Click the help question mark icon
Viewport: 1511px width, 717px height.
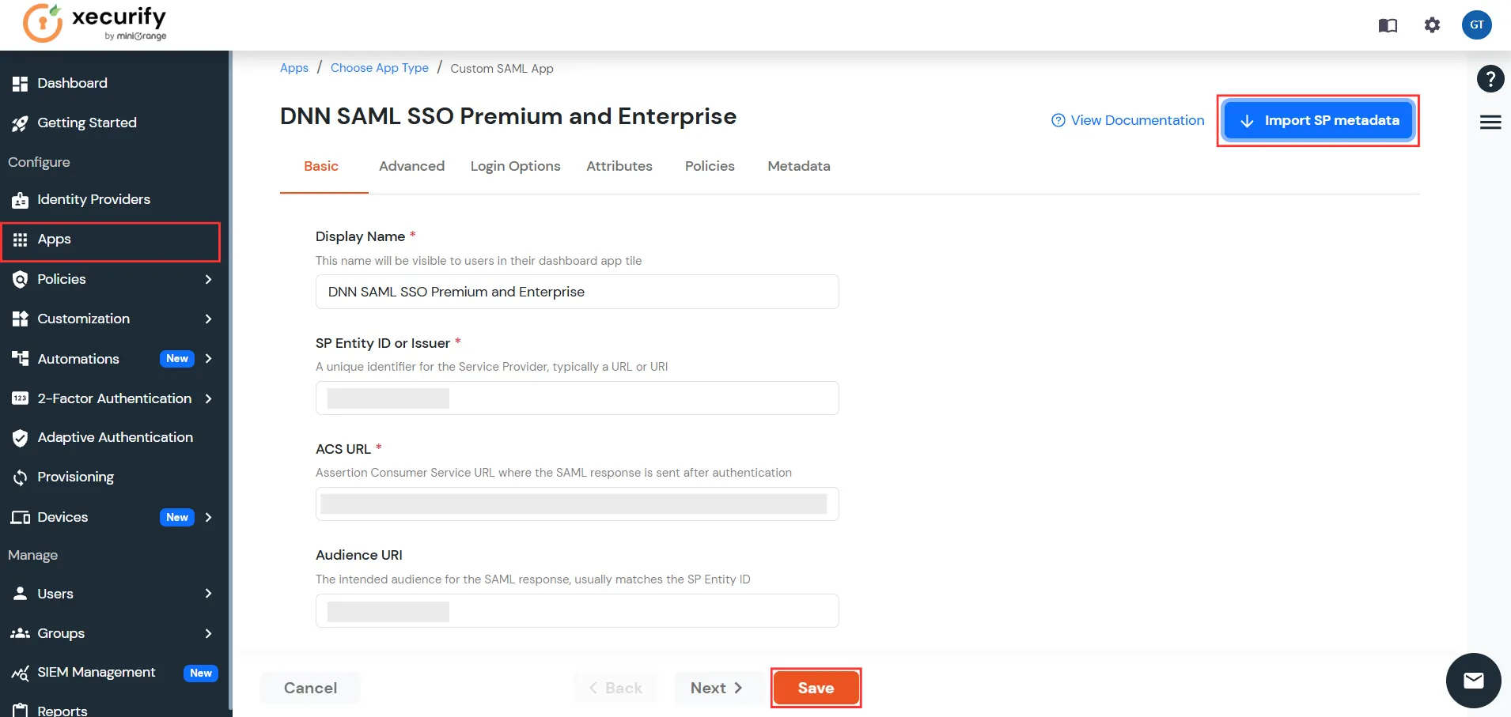coord(1490,78)
